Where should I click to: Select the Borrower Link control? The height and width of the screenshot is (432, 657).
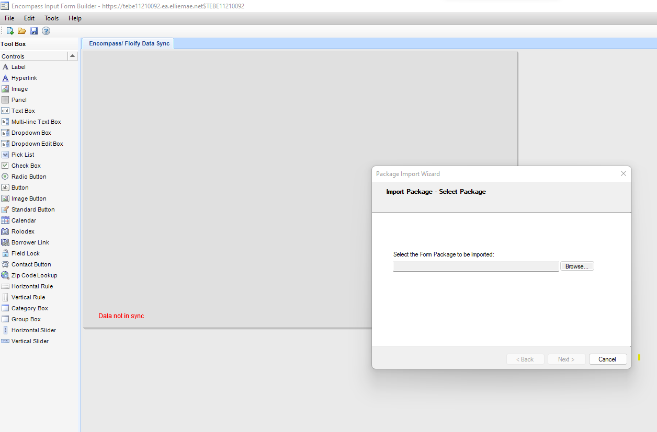(30, 242)
